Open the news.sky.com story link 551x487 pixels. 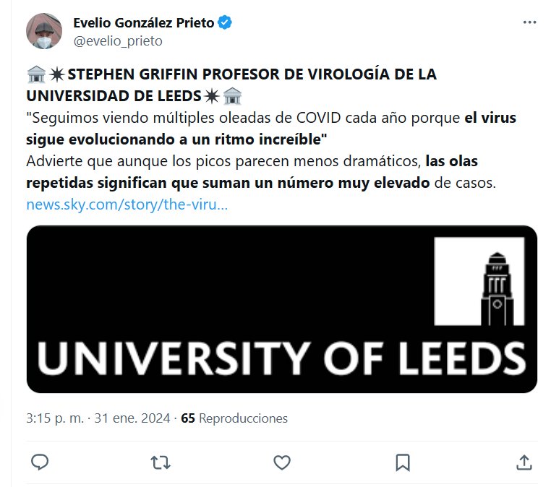pyautogui.click(x=127, y=204)
